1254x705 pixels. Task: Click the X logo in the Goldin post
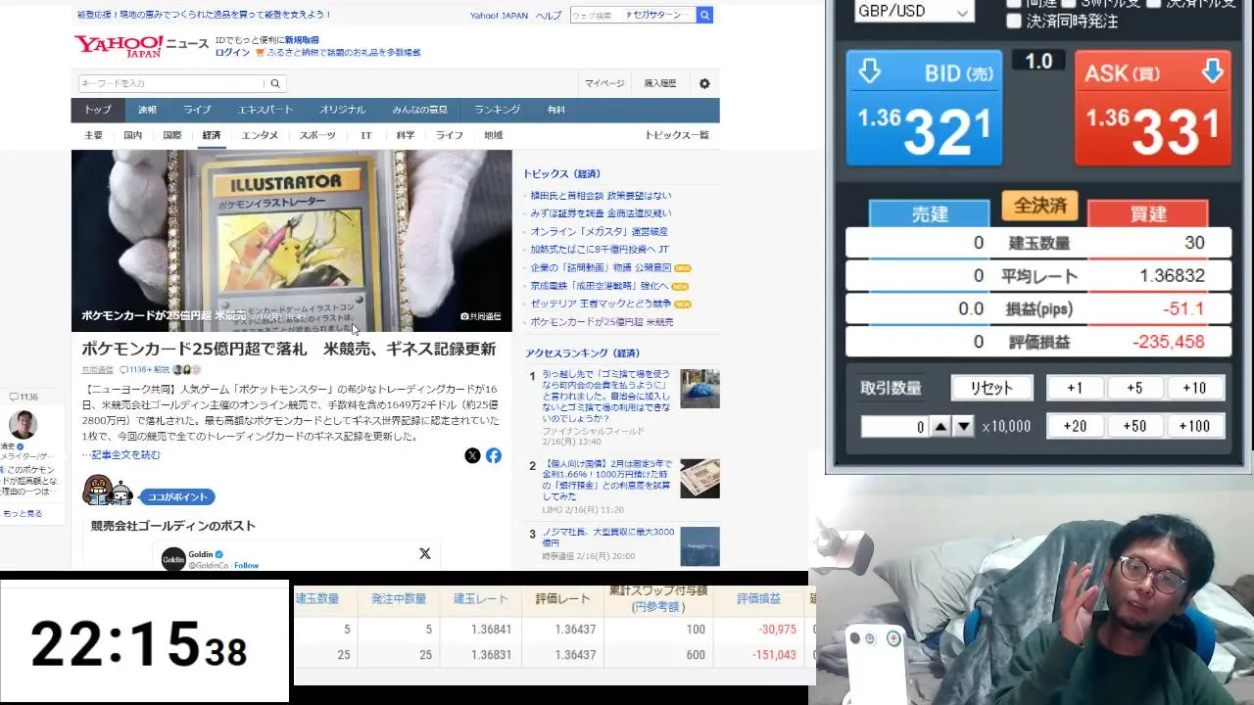pyautogui.click(x=424, y=554)
